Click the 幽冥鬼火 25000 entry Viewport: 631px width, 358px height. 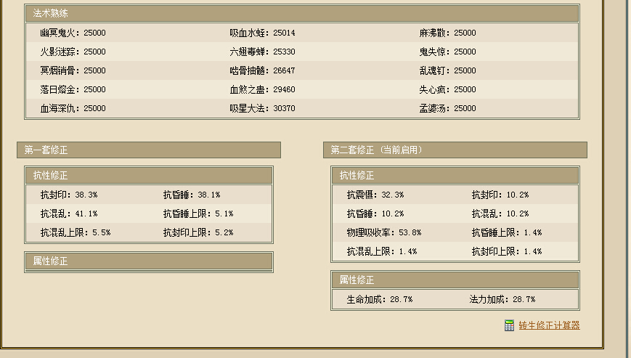73,33
